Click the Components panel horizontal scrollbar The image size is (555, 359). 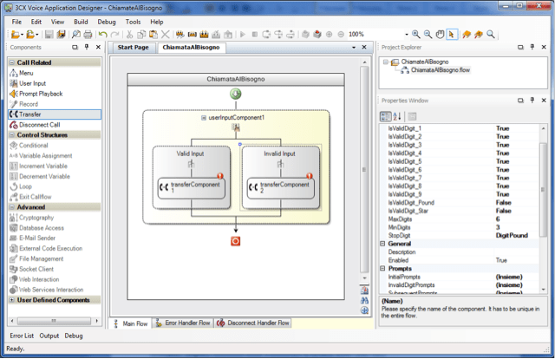coord(54,321)
